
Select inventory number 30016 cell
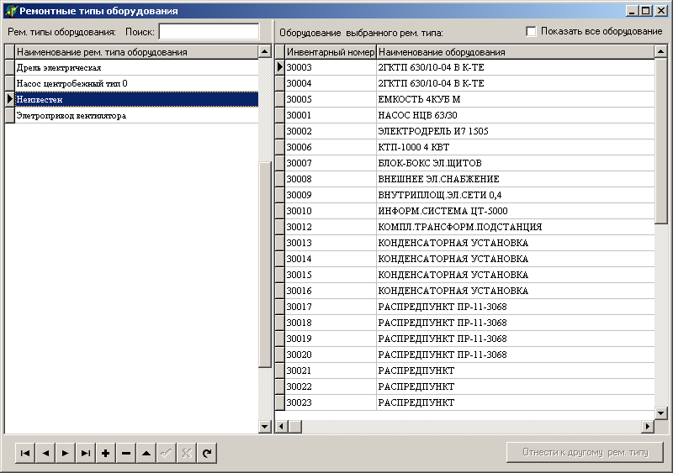pyautogui.click(x=331, y=291)
